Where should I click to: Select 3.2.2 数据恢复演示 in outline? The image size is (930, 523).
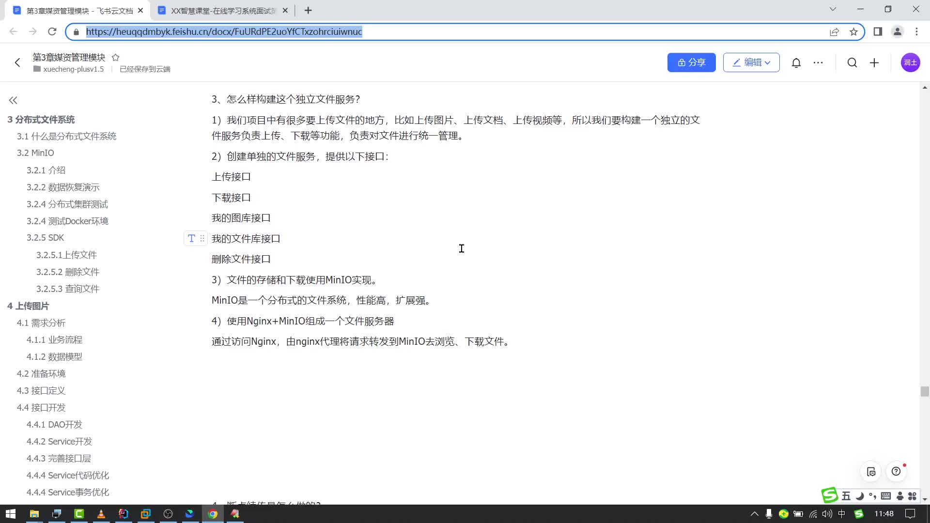[x=63, y=187]
